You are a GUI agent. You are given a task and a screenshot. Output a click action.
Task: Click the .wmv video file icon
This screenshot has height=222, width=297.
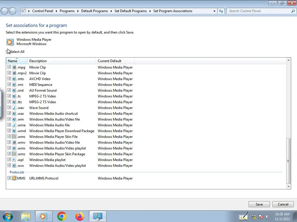tap(14, 142)
